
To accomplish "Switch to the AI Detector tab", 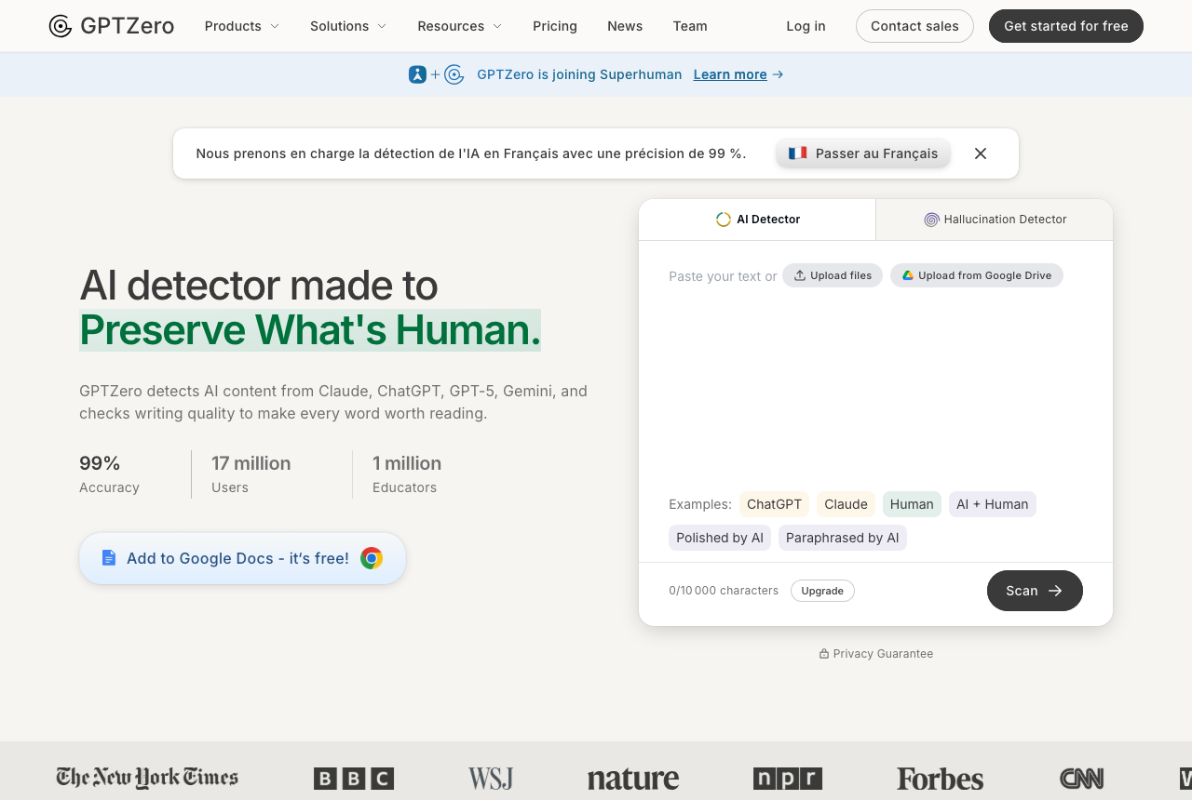I will [757, 220].
